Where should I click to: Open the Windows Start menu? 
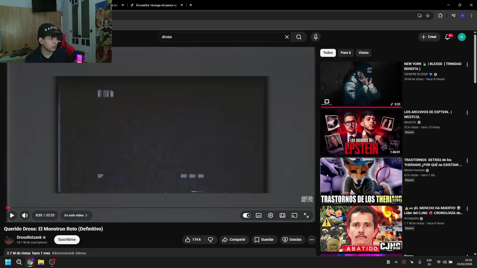click(8, 262)
